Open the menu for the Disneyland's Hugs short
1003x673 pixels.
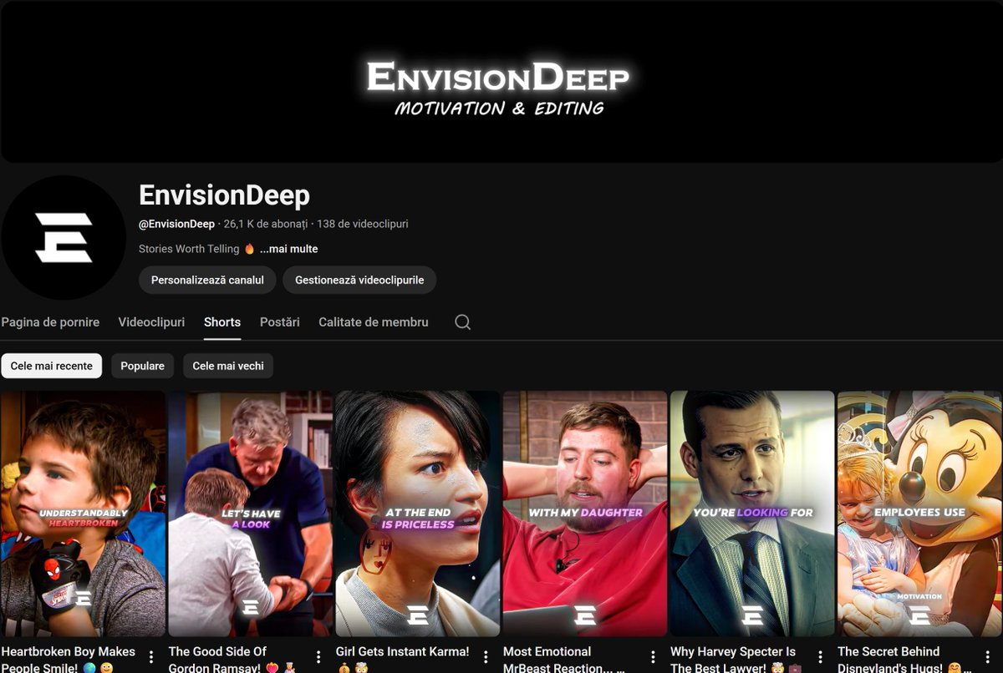point(988,655)
